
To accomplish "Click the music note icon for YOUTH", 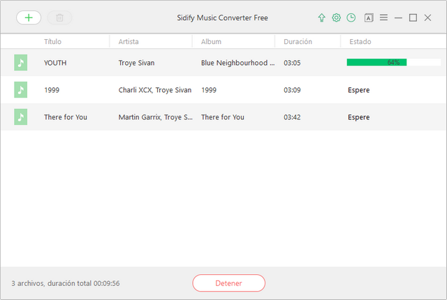I will (x=20, y=63).
